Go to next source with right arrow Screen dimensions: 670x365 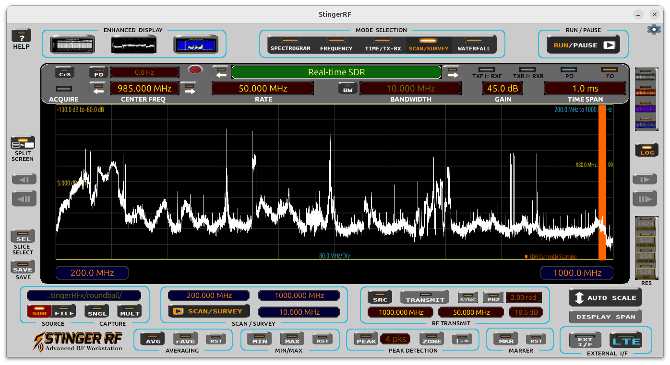click(x=452, y=72)
